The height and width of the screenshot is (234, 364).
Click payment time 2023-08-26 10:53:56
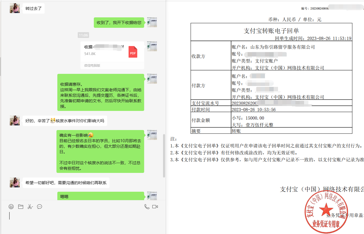coord(254,110)
